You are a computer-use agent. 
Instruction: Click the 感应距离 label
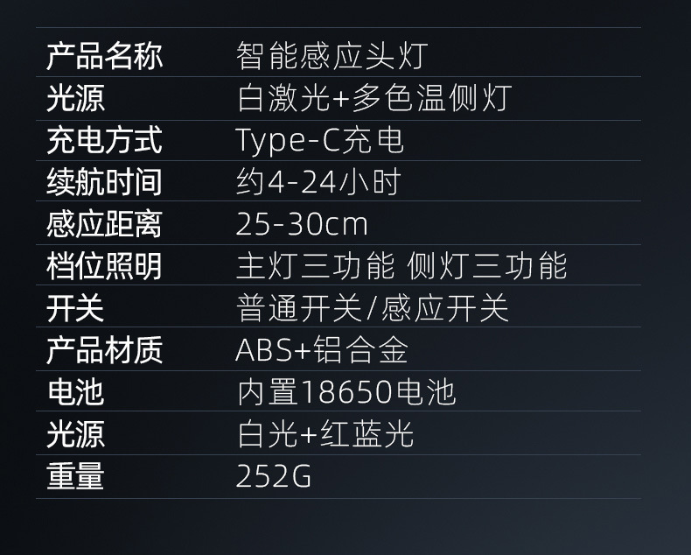click(104, 224)
